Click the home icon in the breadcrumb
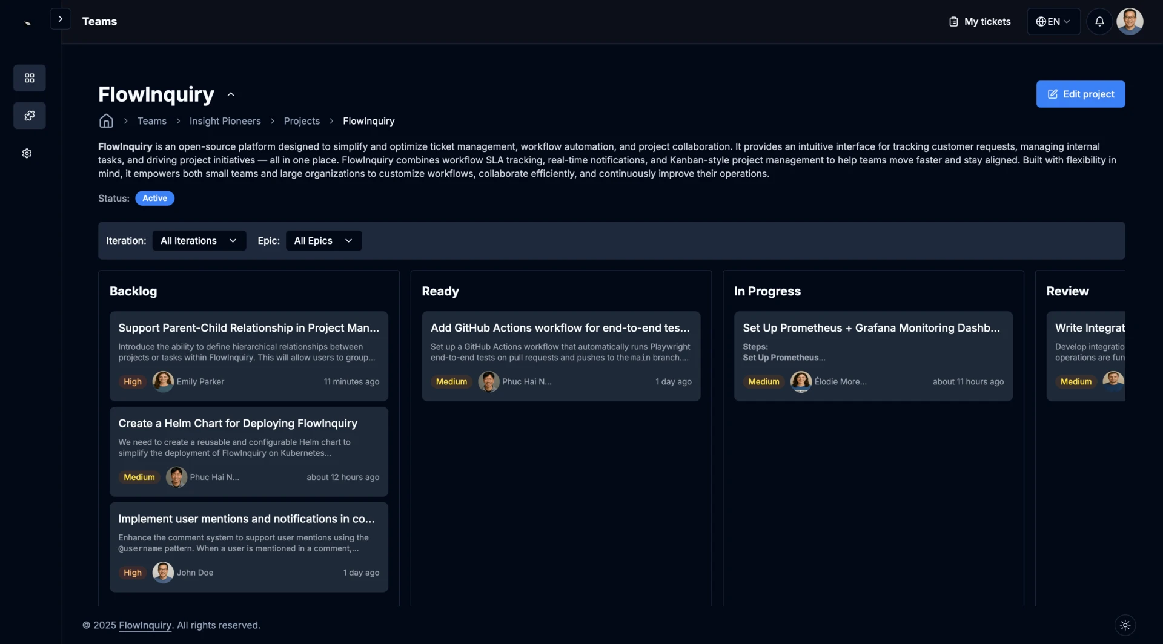 coord(106,121)
